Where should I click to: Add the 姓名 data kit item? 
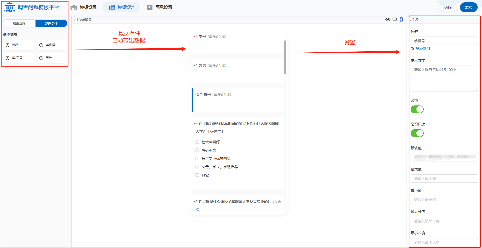pos(18,45)
